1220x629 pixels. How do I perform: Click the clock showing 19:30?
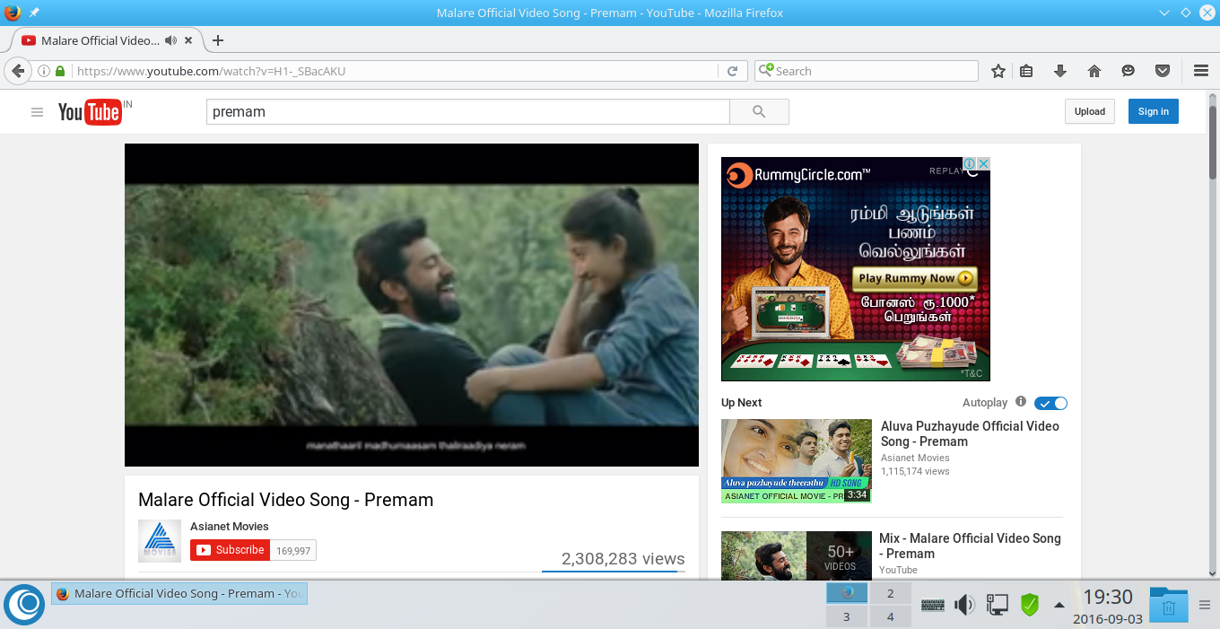click(1108, 597)
